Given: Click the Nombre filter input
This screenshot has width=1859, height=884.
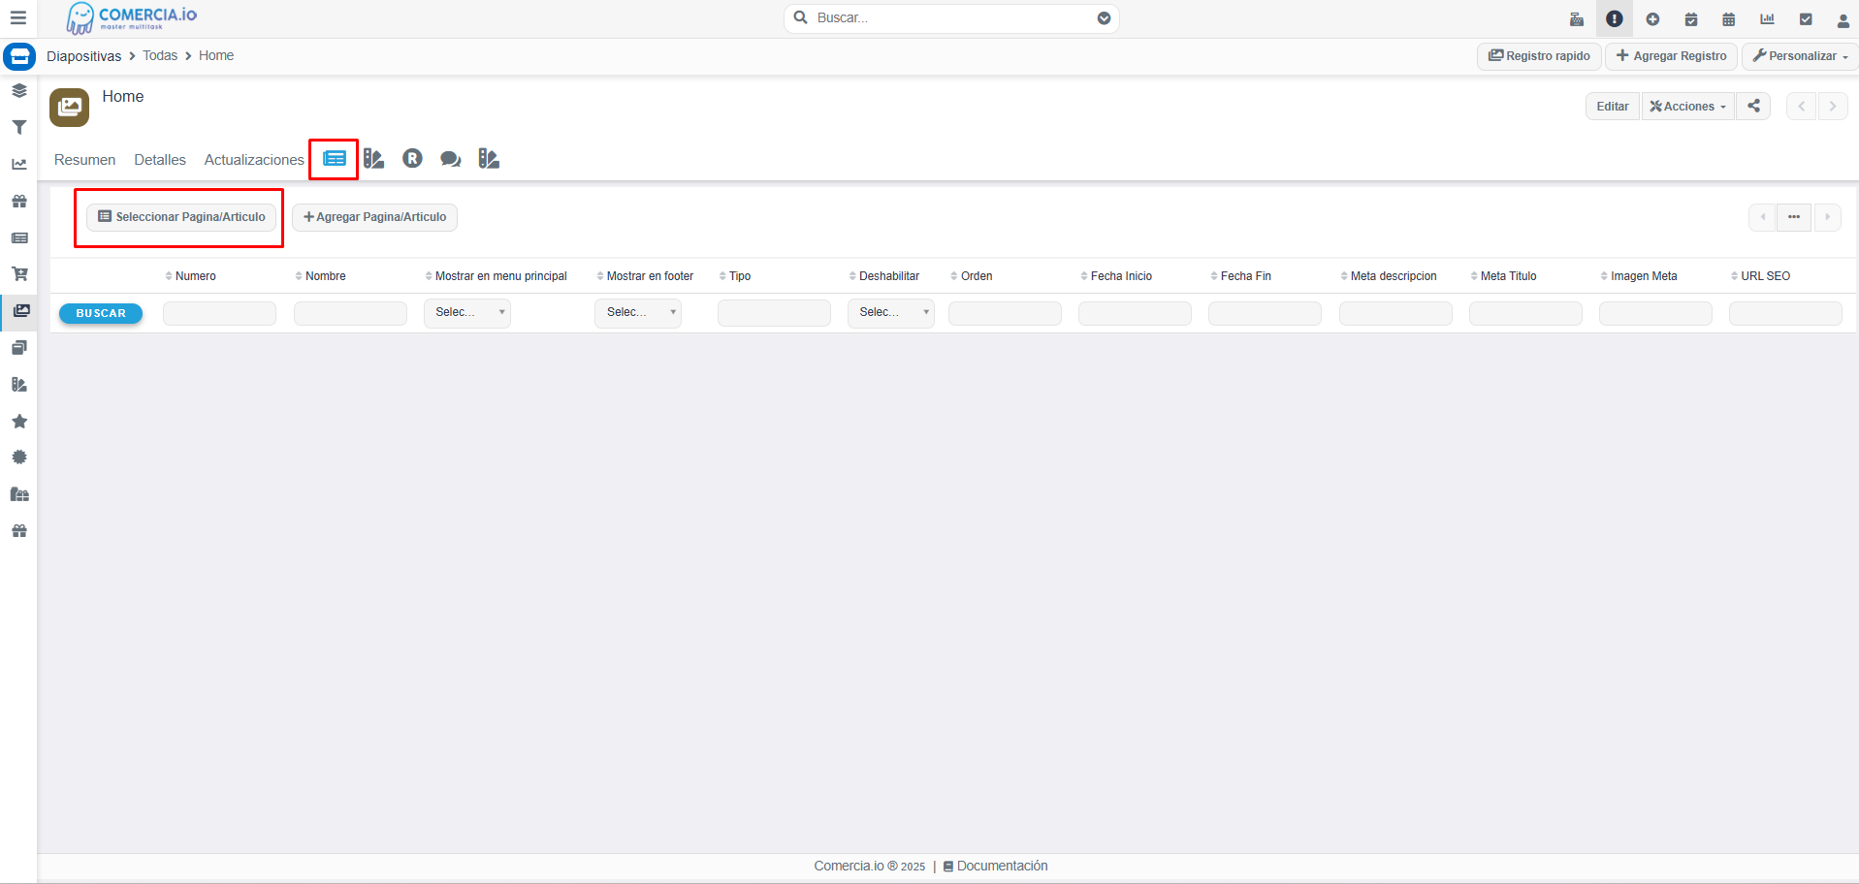Looking at the screenshot, I should click(350, 313).
